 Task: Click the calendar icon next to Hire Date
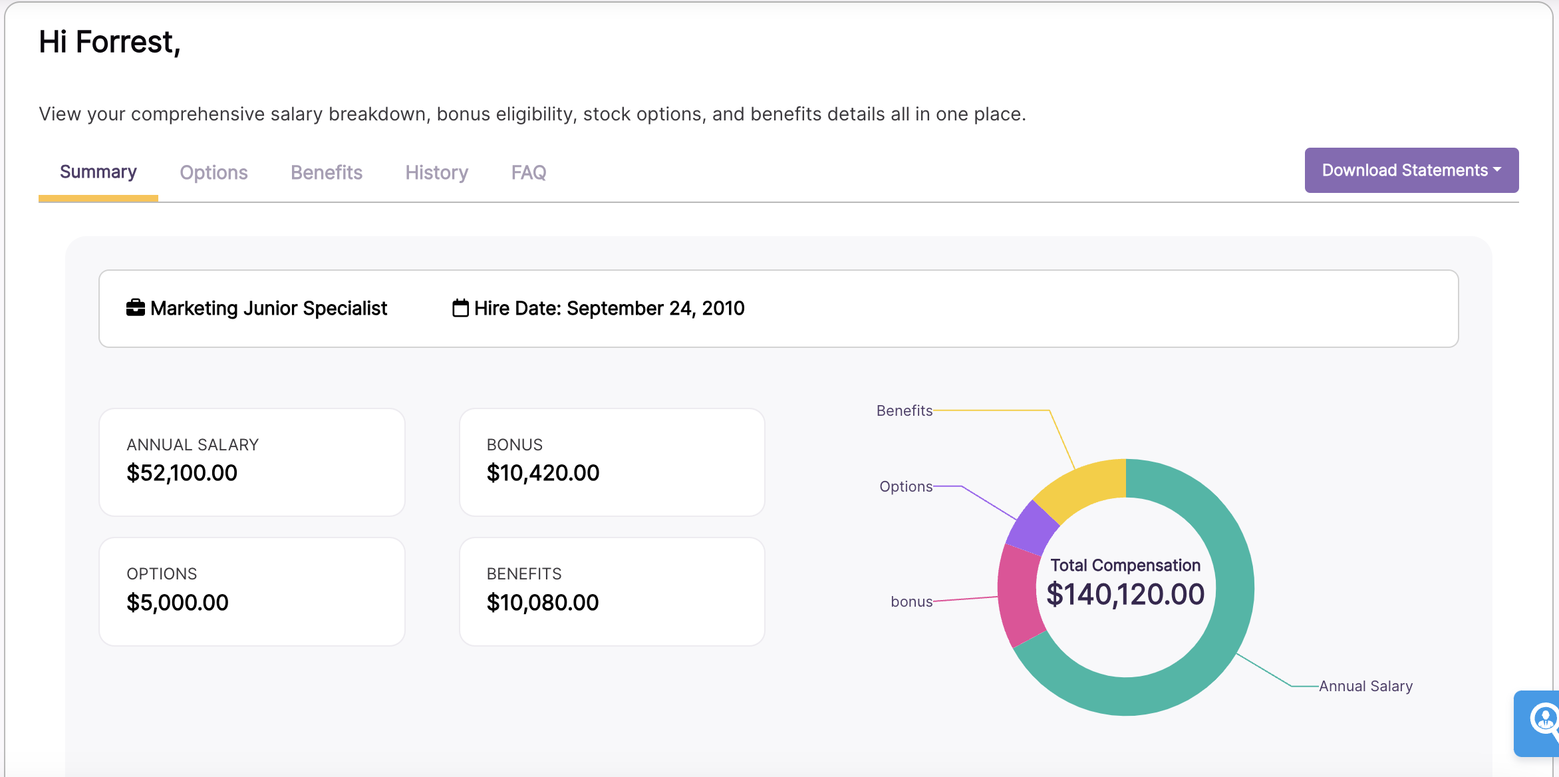458,307
